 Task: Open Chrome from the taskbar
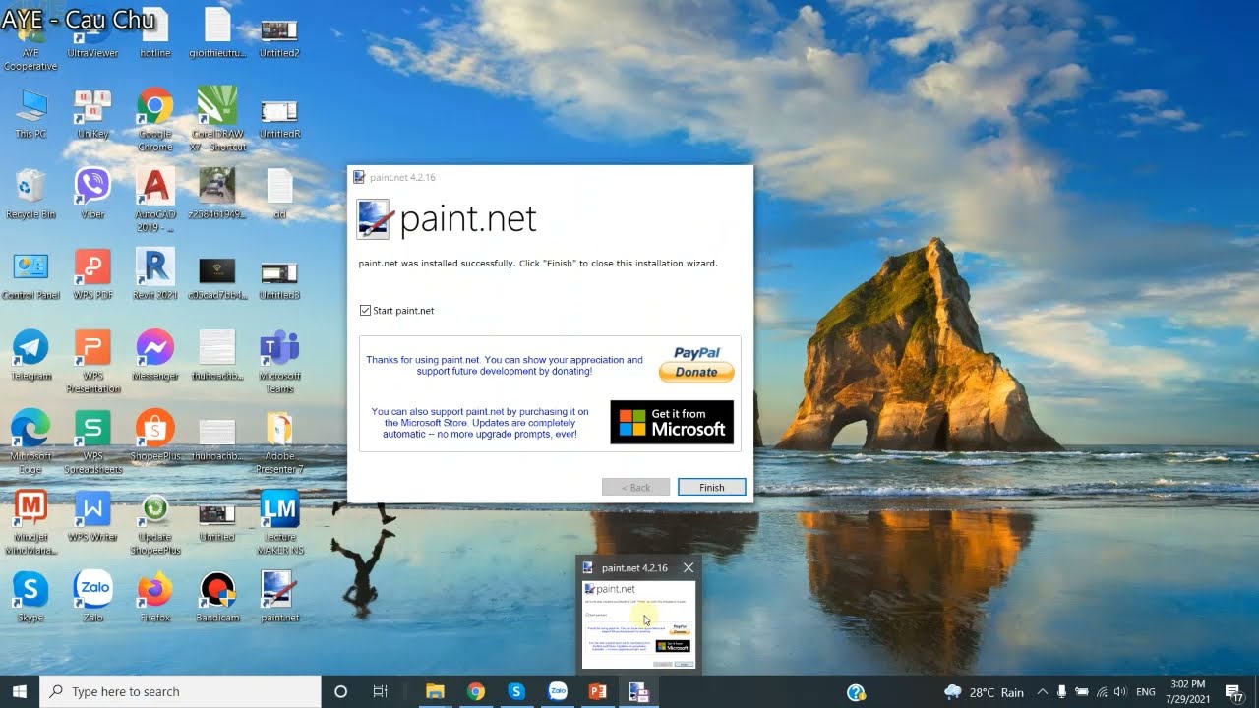(x=475, y=691)
